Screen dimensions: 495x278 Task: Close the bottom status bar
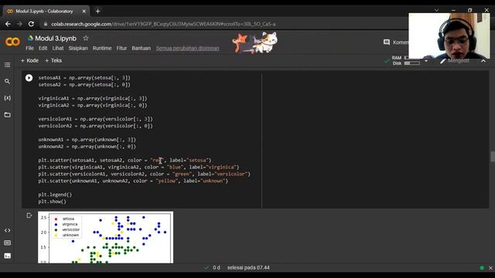click(x=490, y=268)
